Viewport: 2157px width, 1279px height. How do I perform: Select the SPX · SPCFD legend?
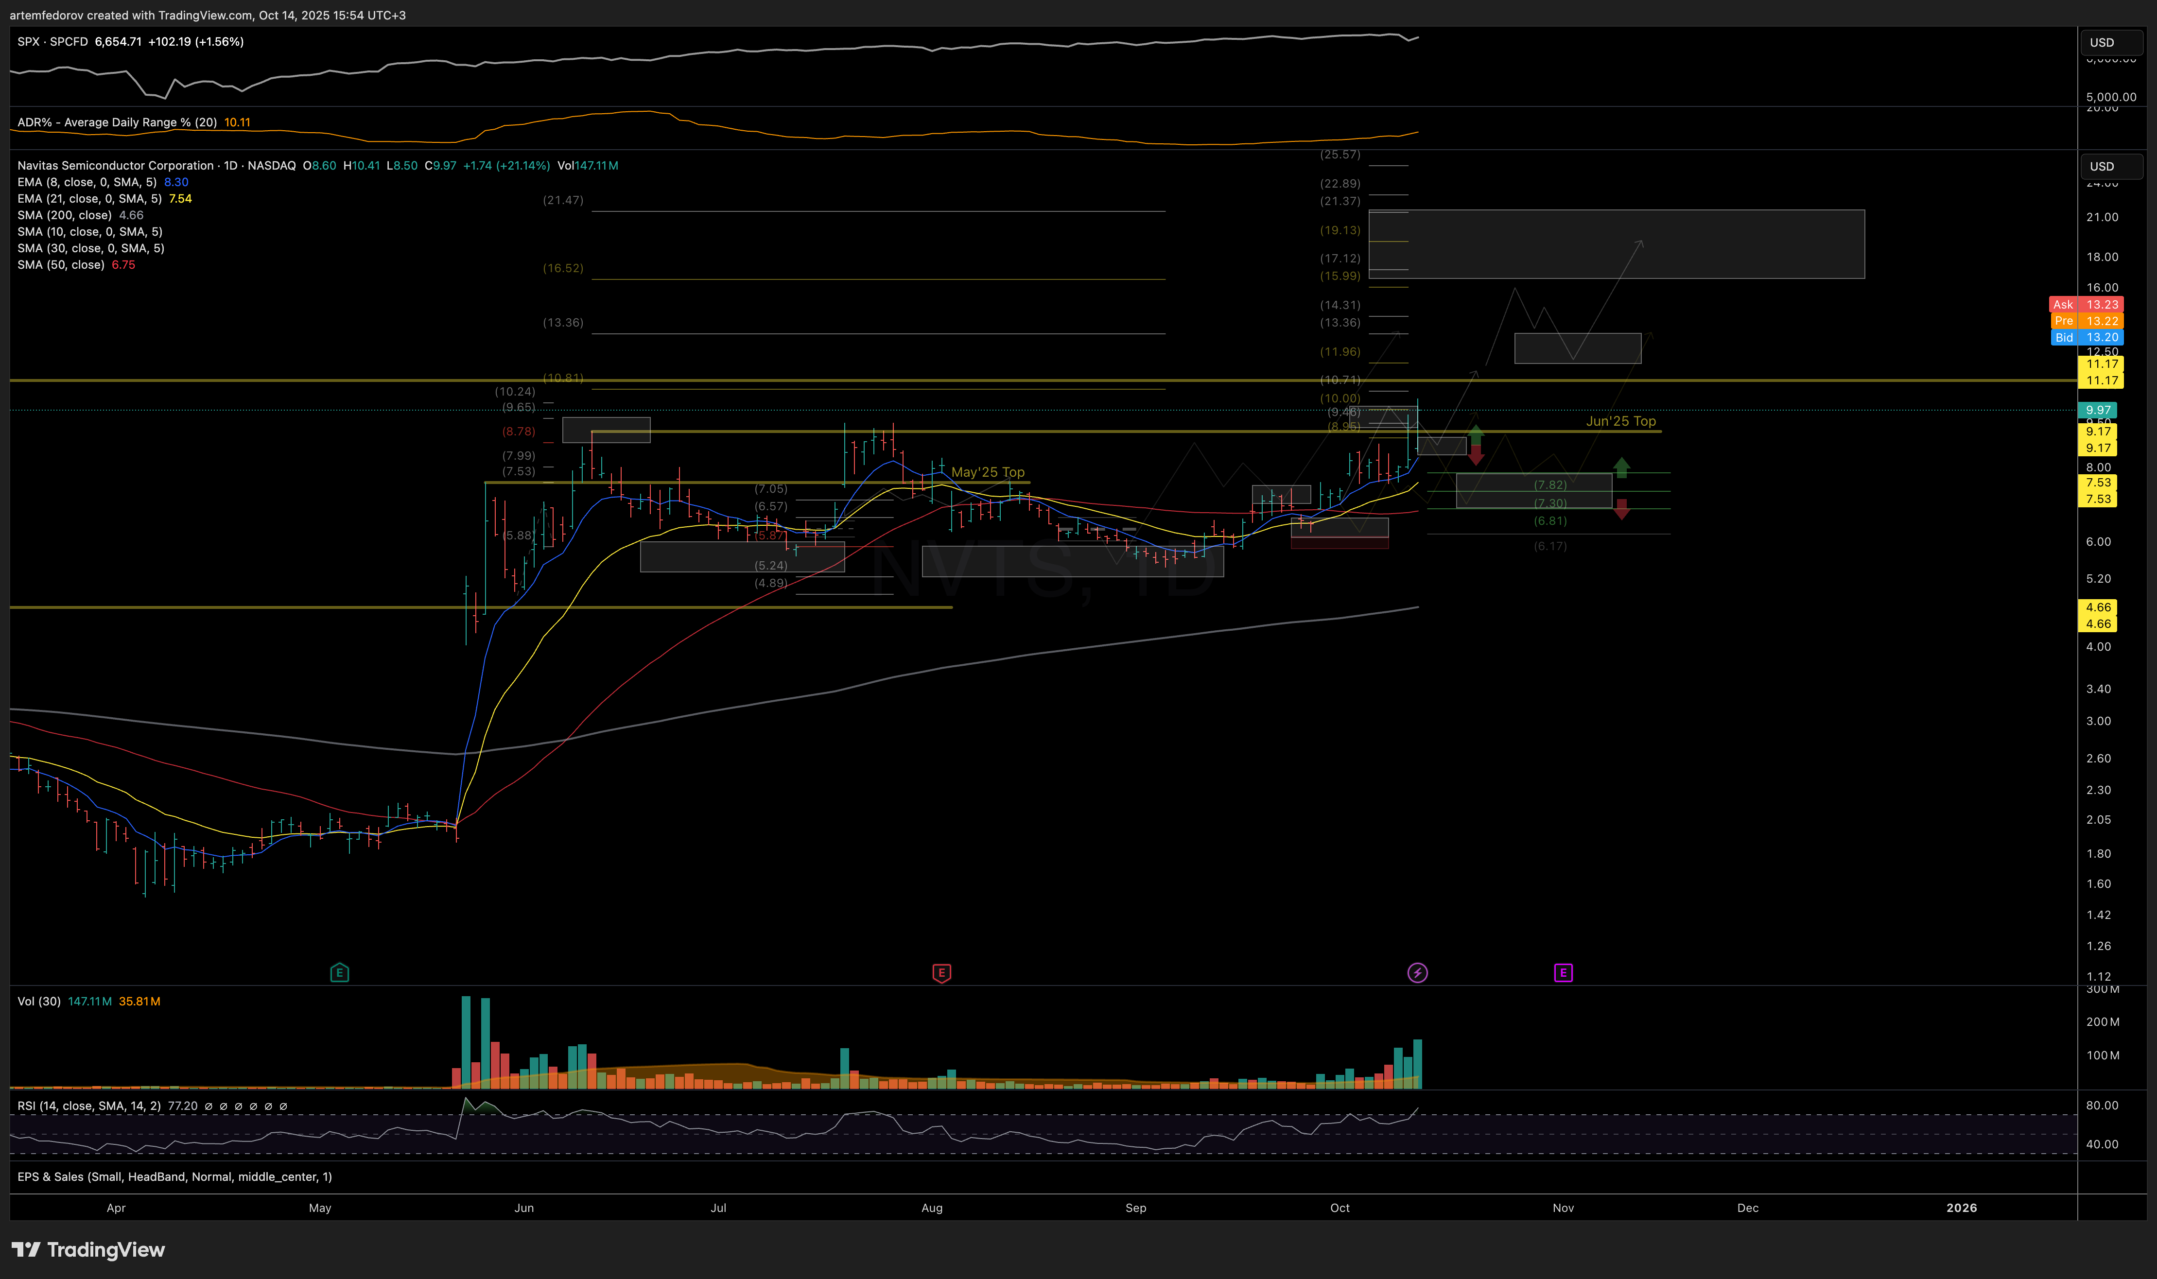tap(52, 41)
